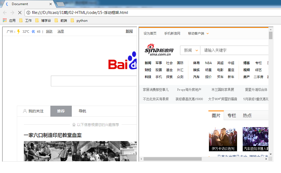Expand 移动客户端 dropdown
The image size is (281, 173).
point(198,33)
